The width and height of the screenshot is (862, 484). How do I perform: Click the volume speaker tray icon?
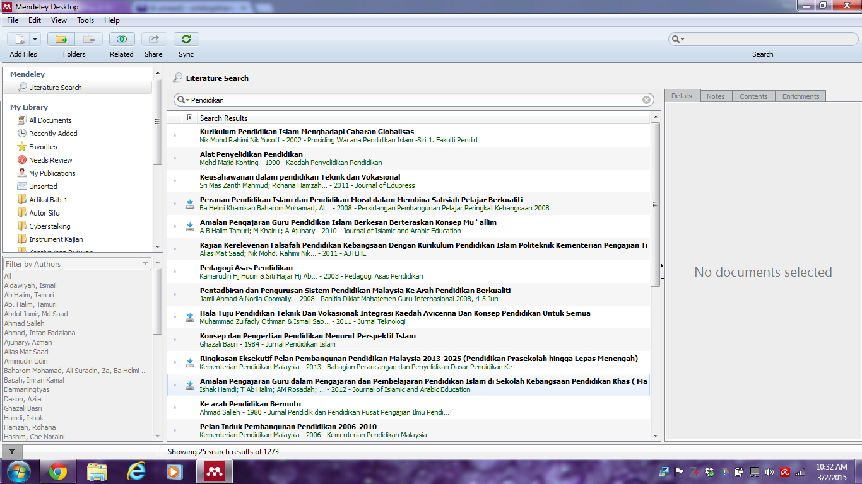(x=769, y=471)
